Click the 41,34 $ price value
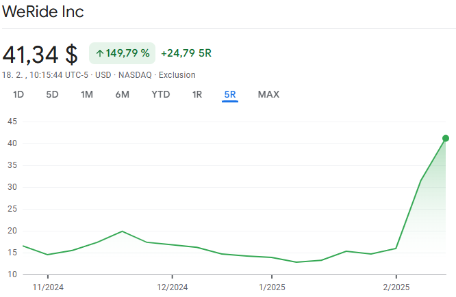456x297 pixels. tap(40, 54)
